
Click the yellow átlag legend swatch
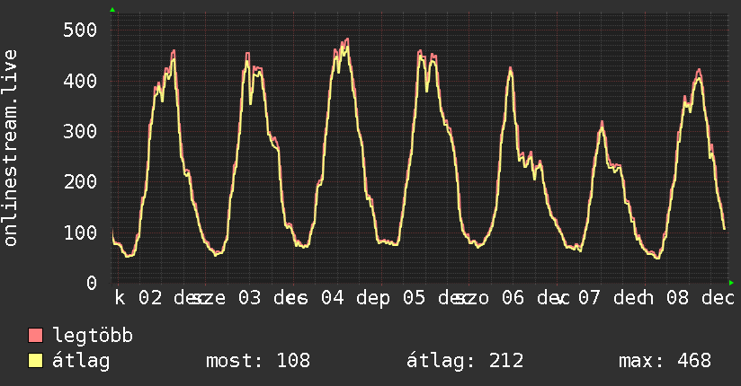point(35,361)
